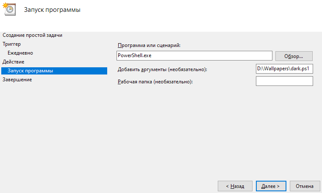Screen dimensions: 322x193
Task: Go to the 'Триггер' wizard step
Action: click(x=12, y=44)
